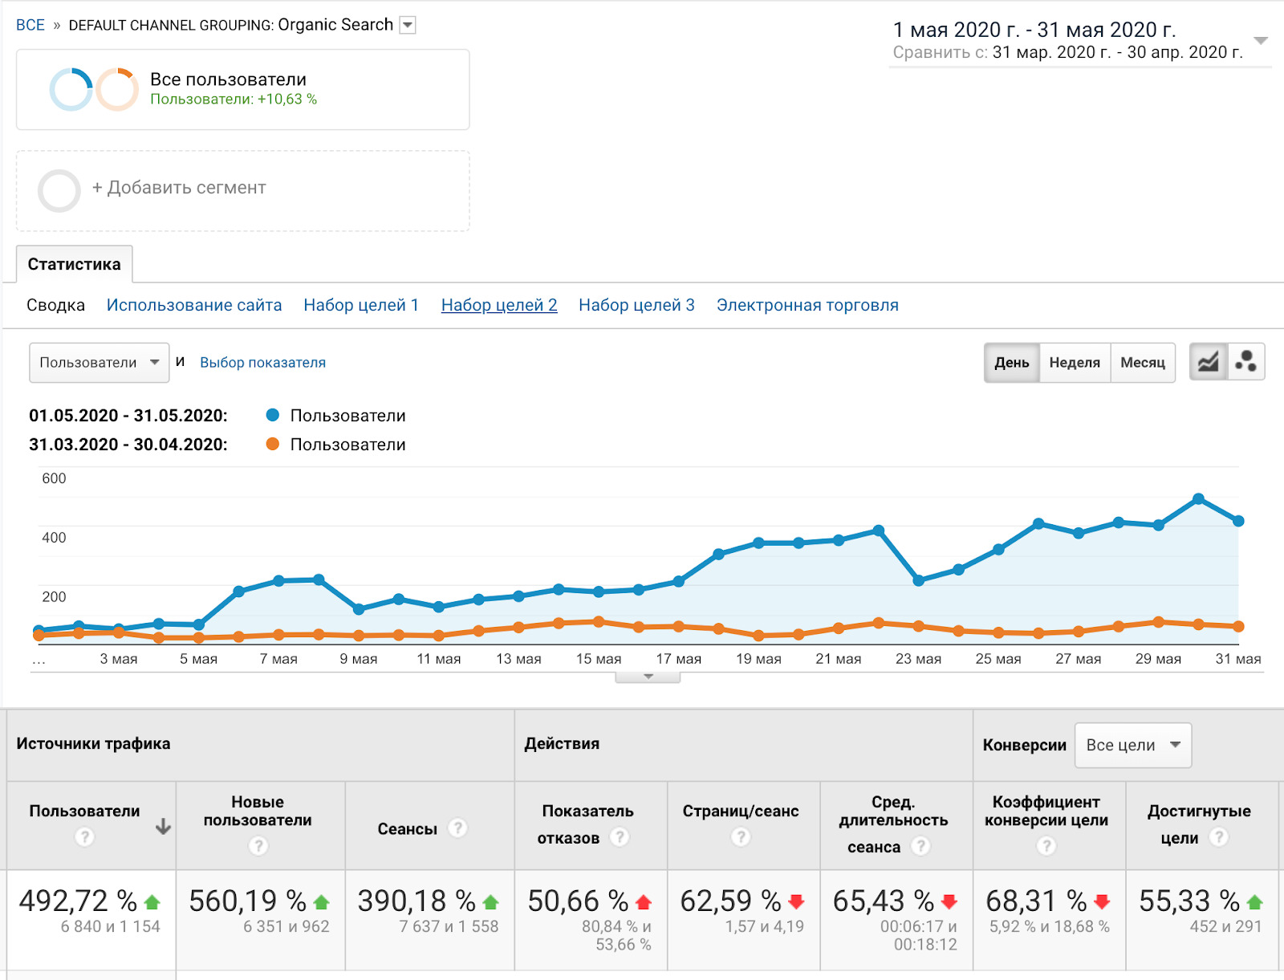Click orange Пользователи legend dot
Viewport: 1284px width, 980px height.
(x=273, y=444)
